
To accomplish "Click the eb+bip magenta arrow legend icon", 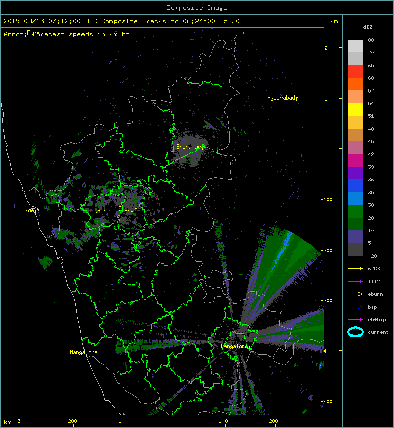I will pos(355,320).
